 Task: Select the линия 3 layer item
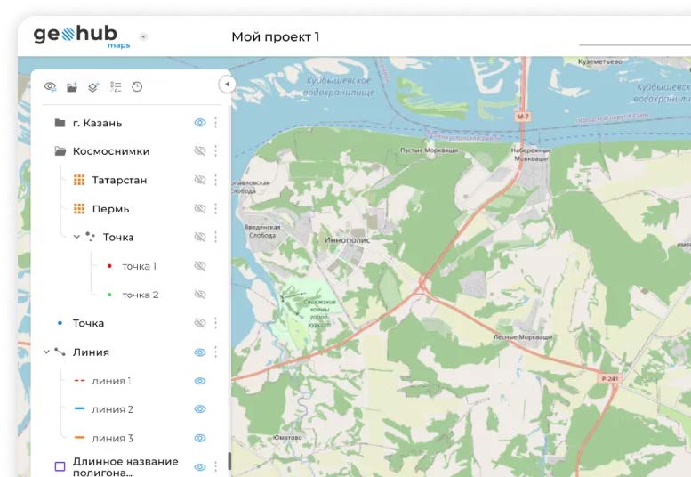click(112, 438)
